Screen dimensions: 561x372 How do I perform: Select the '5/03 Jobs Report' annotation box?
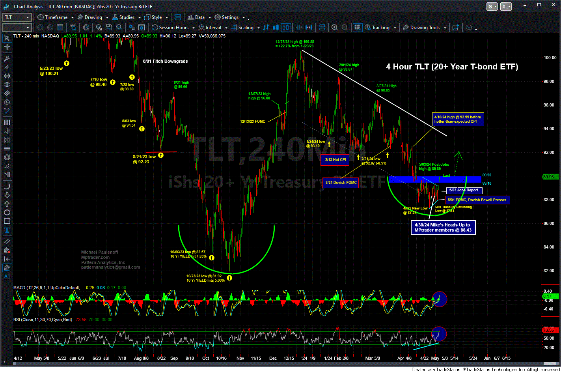pos(464,191)
